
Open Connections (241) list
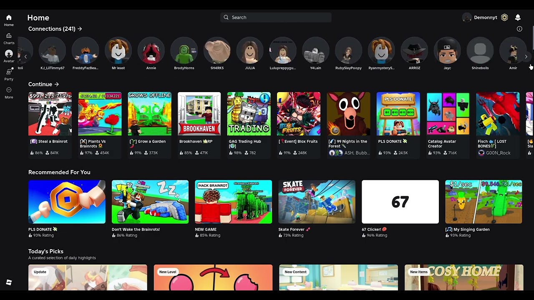pyautogui.click(x=55, y=29)
